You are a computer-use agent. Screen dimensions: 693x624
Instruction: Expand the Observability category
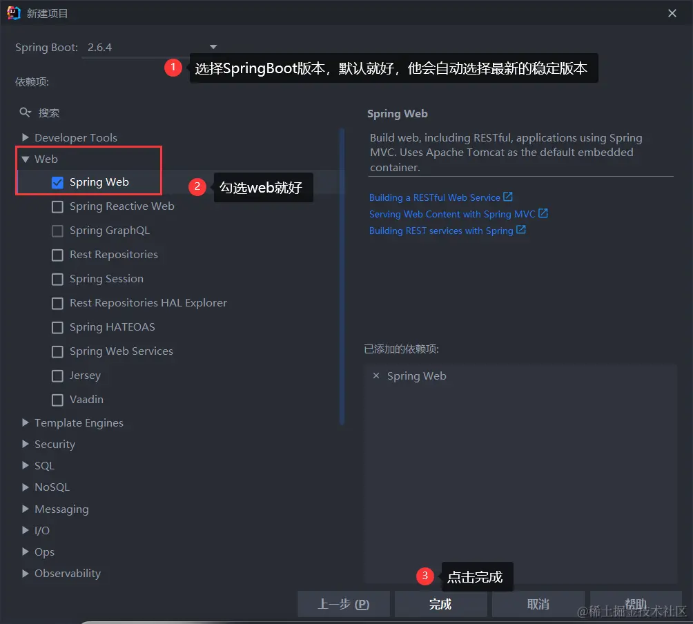(x=25, y=573)
